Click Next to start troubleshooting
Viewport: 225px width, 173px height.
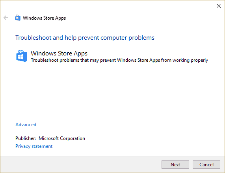point(175,165)
